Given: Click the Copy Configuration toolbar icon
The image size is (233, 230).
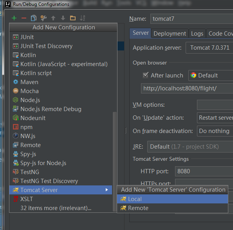Looking at the screenshot, I should click(x=34, y=18).
